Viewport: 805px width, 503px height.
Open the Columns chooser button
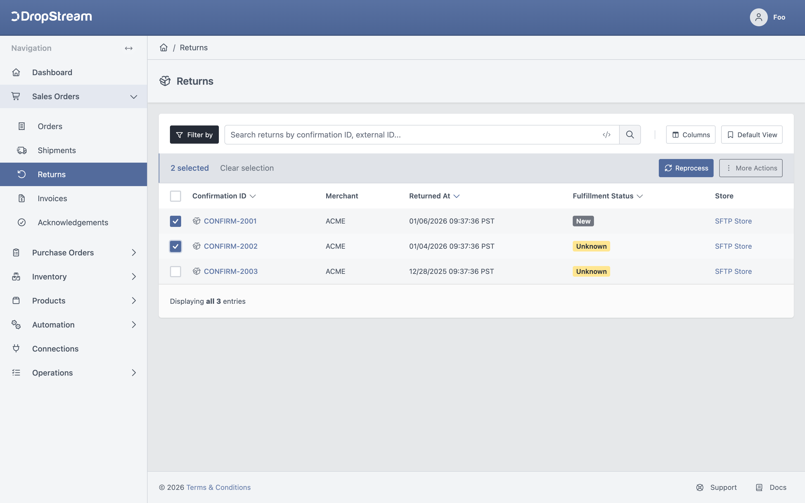pos(691,135)
